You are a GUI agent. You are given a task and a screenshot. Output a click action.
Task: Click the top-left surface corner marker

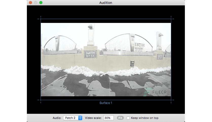point(41,19)
